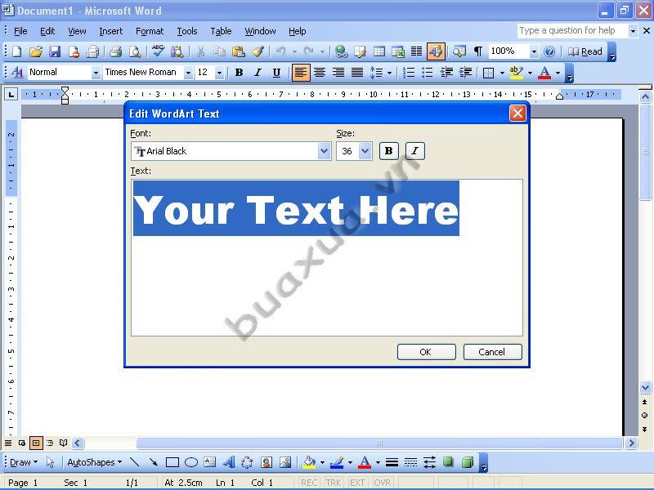
Task: Open the Times New Roman font dropdown
Action: click(188, 73)
